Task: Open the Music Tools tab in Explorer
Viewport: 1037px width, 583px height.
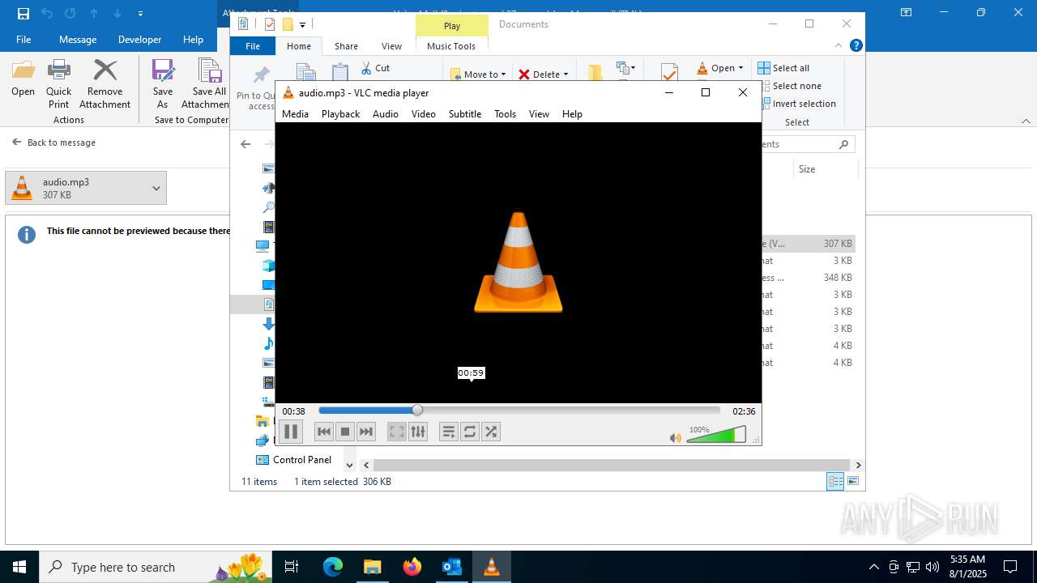Action: [x=451, y=46]
